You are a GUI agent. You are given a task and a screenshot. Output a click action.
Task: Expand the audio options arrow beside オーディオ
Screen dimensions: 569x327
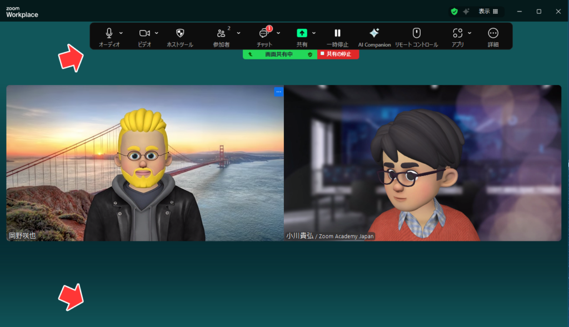point(121,33)
